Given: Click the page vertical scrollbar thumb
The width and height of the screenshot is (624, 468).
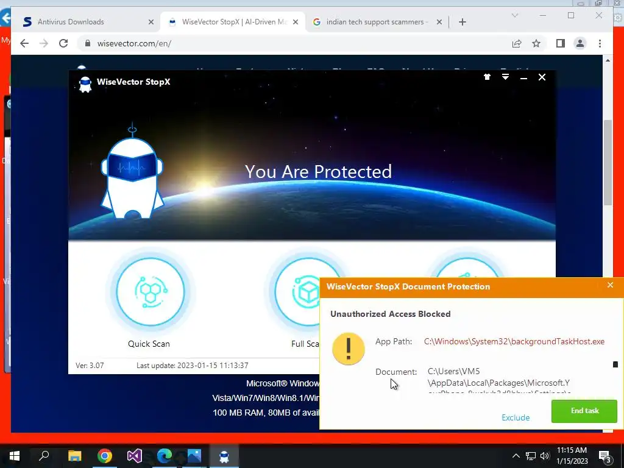Looking at the screenshot, I should point(608,162).
